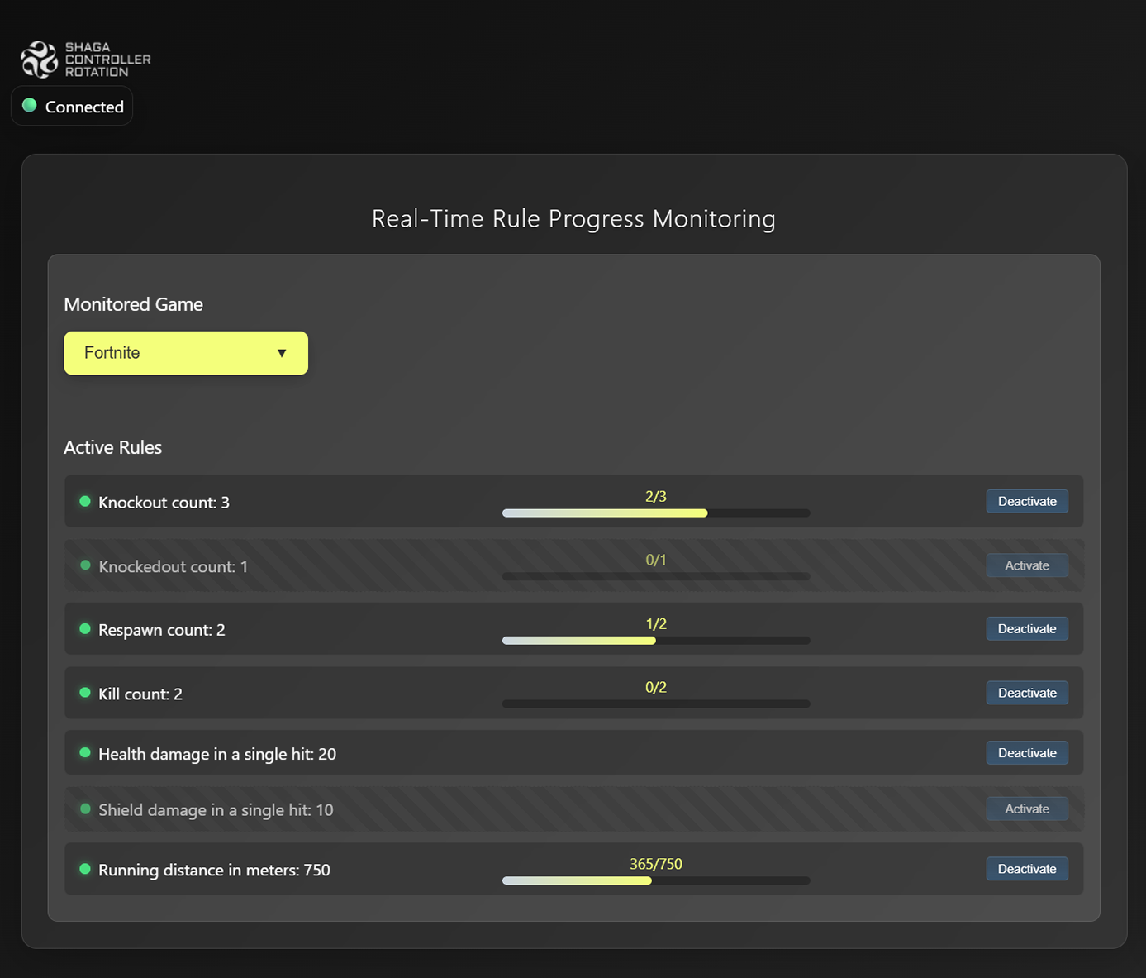
Task: Click the green dot beside Knockout count
Action: pyautogui.click(x=85, y=501)
